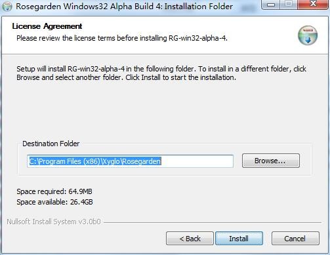Screen dimensions: 330x255
Task: Click the 'Please review the license terms' subtitle
Action: click(122, 38)
